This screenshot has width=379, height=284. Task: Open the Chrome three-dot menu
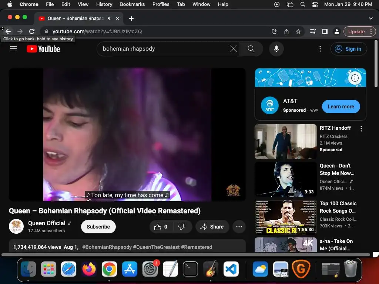[x=371, y=31]
